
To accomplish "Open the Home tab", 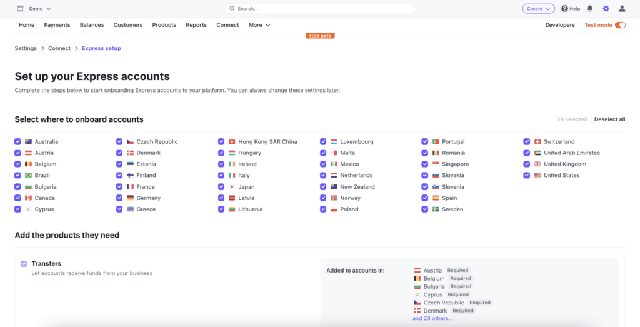I will coord(26,25).
